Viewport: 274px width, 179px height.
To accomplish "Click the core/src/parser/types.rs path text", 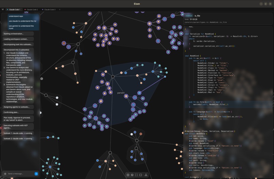I will point(206,22).
